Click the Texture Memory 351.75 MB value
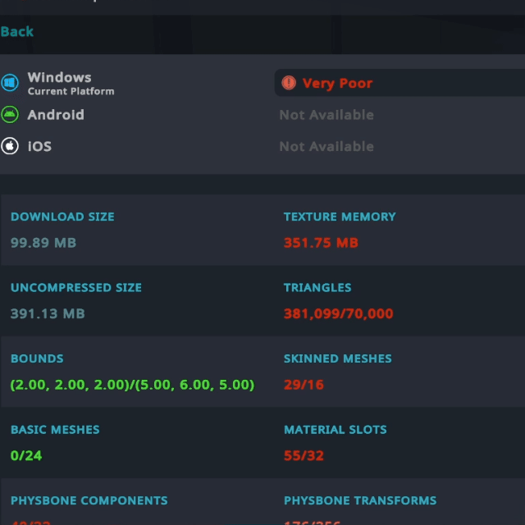 coord(321,243)
